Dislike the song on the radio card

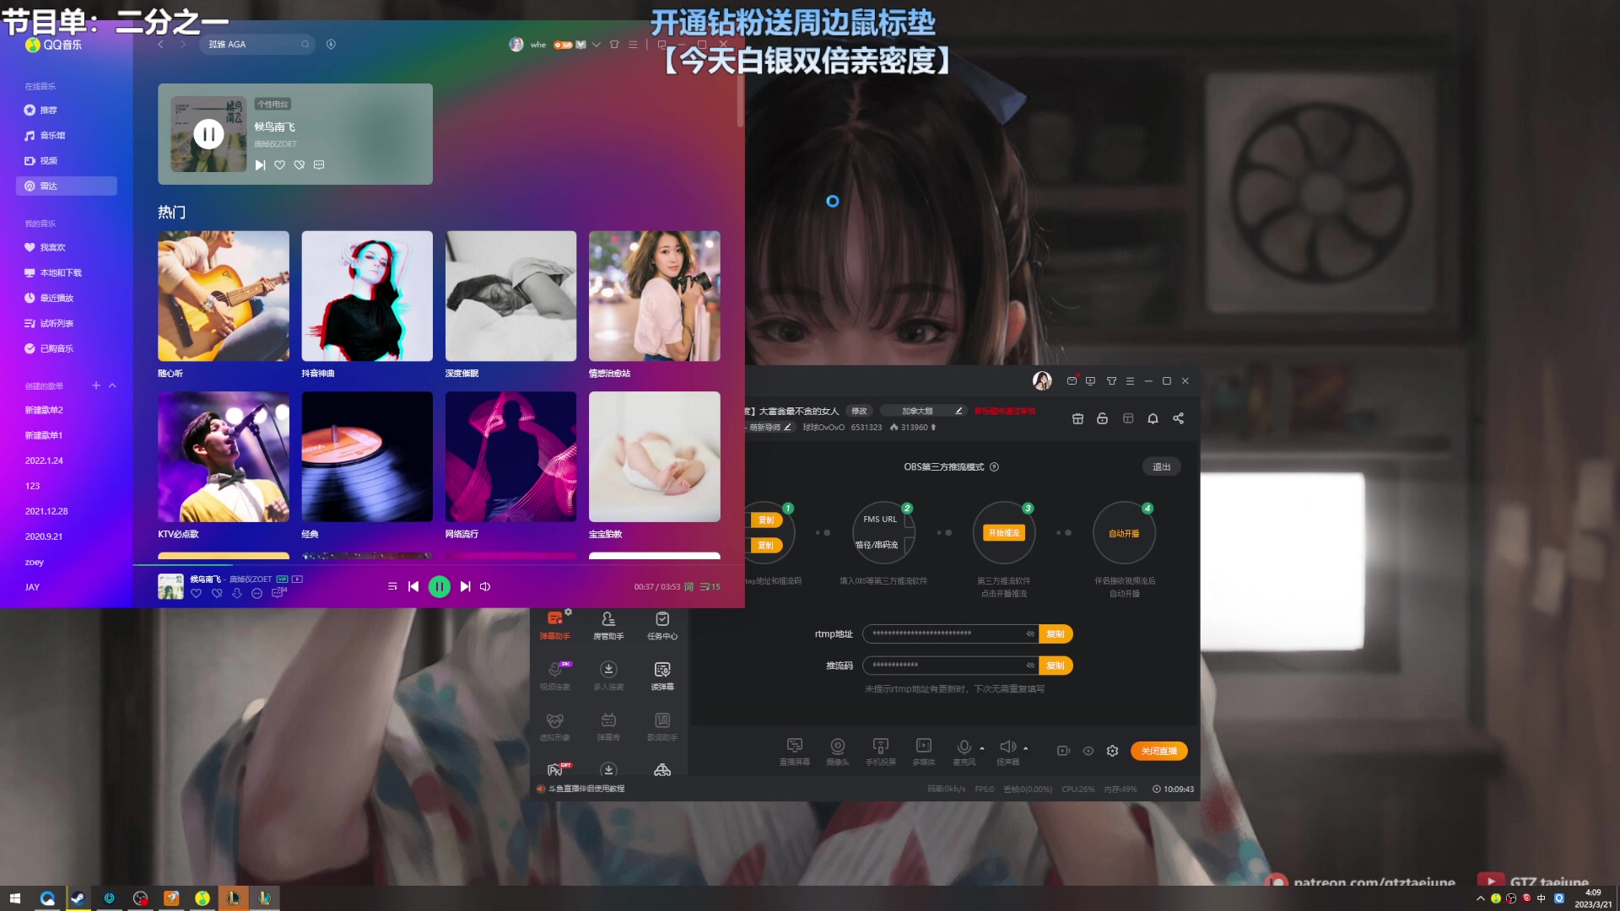click(x=300, y=165)
